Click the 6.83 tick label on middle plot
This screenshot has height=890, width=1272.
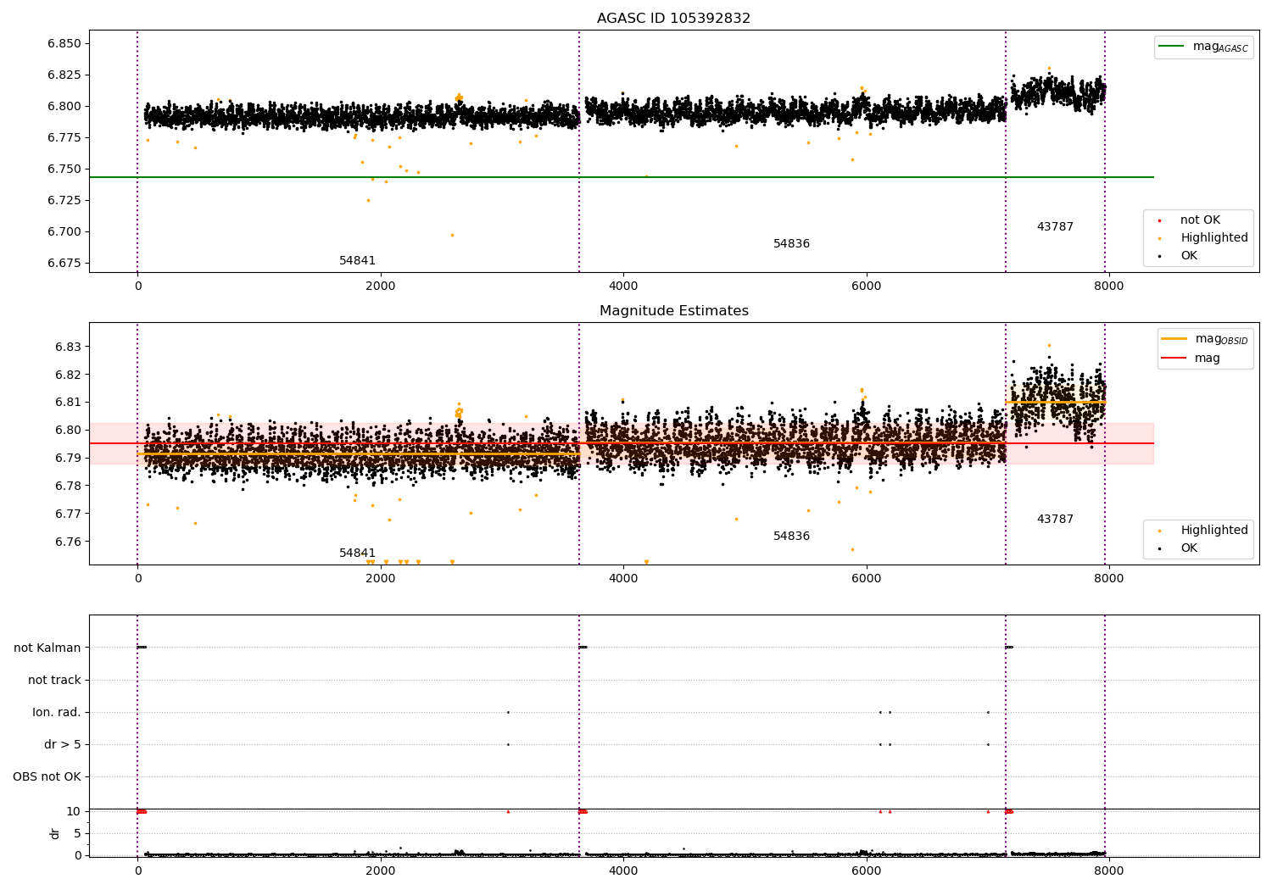tap(68, 348)
